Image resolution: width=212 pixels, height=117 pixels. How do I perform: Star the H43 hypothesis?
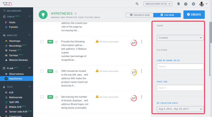tap(56, 97)
